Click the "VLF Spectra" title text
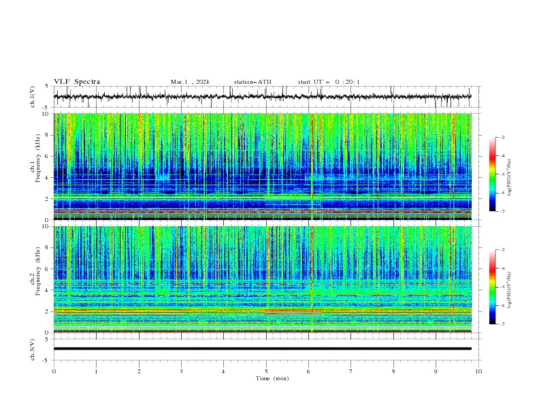This screenshot has height=417, width=539. click(x=77, y=82)
